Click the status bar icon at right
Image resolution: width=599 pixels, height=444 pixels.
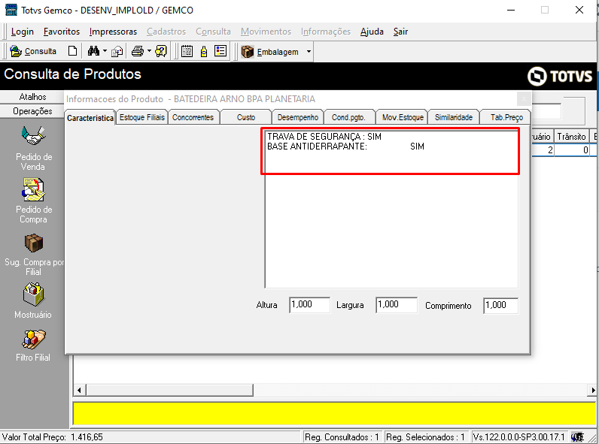577,437
